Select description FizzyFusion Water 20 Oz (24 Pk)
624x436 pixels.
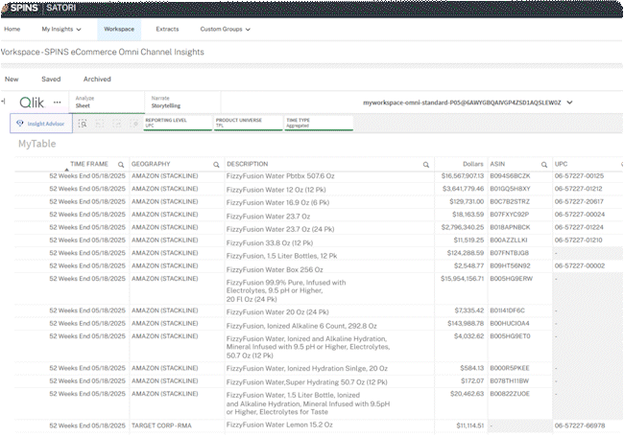tap(277, 312)
